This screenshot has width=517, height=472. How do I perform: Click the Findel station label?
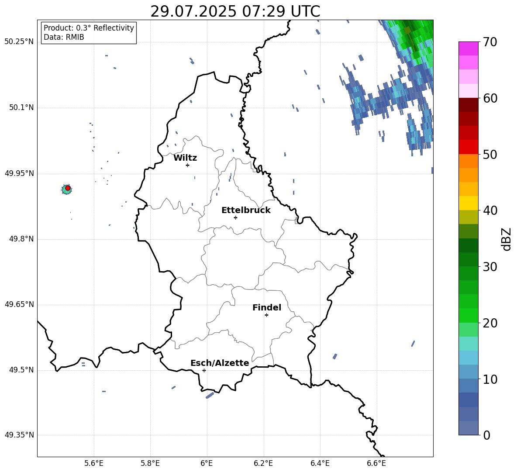coord(267,307)
